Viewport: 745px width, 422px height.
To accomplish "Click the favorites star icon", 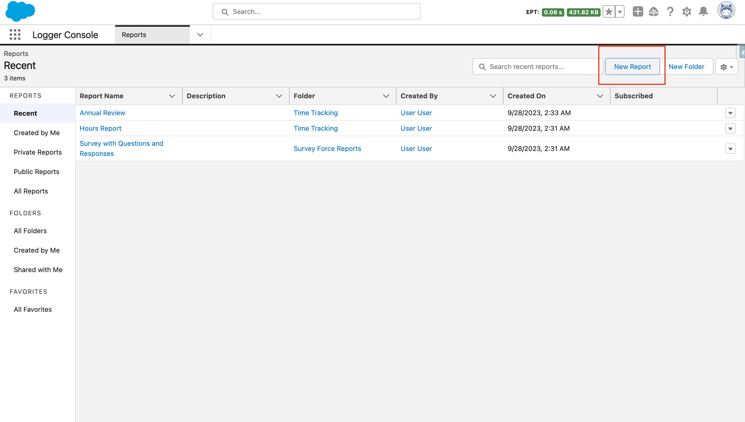I will coord(609,12).
